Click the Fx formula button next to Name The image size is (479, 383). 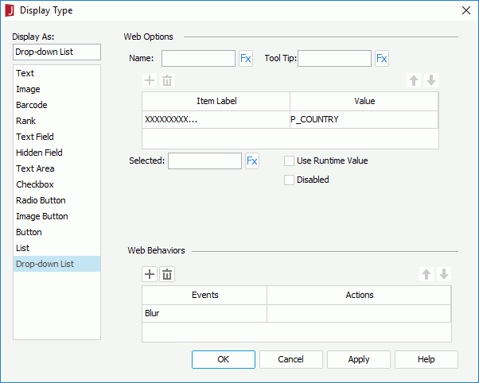(246, 58)
